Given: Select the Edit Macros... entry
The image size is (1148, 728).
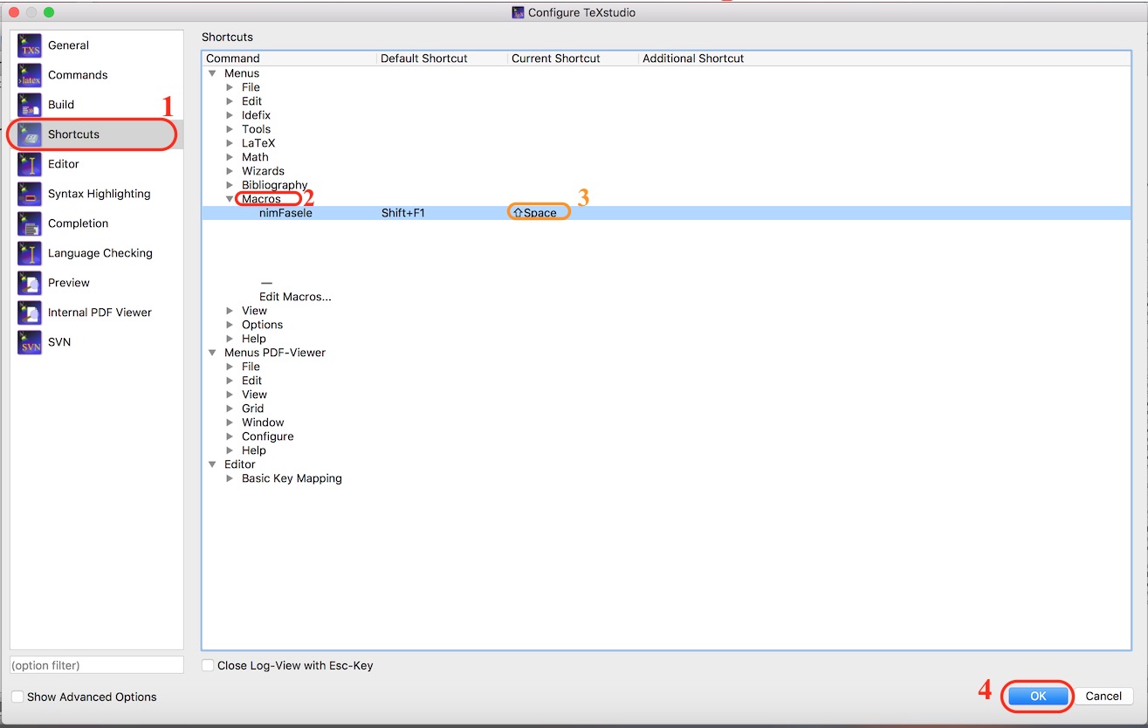Looking at the screenshot, I should click(x=295, y=297).
